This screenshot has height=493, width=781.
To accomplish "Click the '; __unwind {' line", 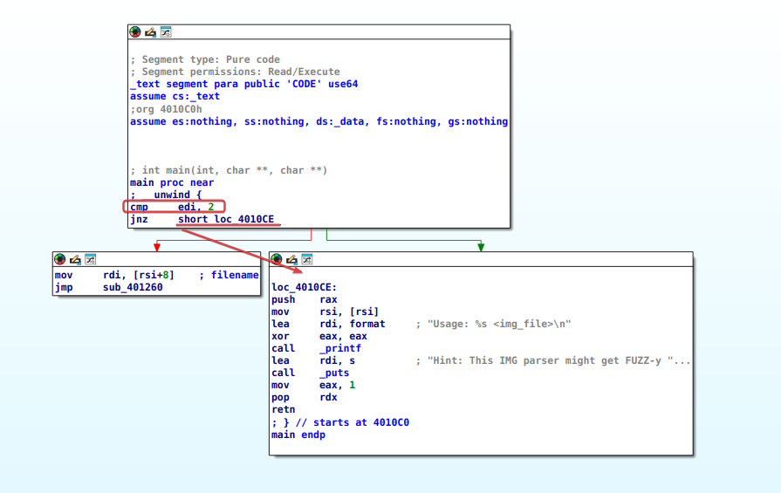I will 166,195.
